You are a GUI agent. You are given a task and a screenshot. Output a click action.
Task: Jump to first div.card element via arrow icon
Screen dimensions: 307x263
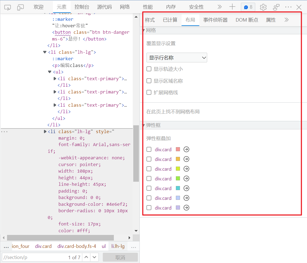click(x=186, y=149)
